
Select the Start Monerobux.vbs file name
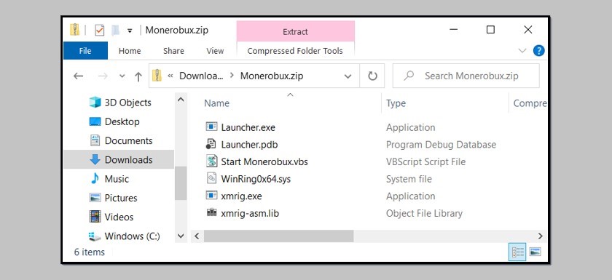[264, 161]
